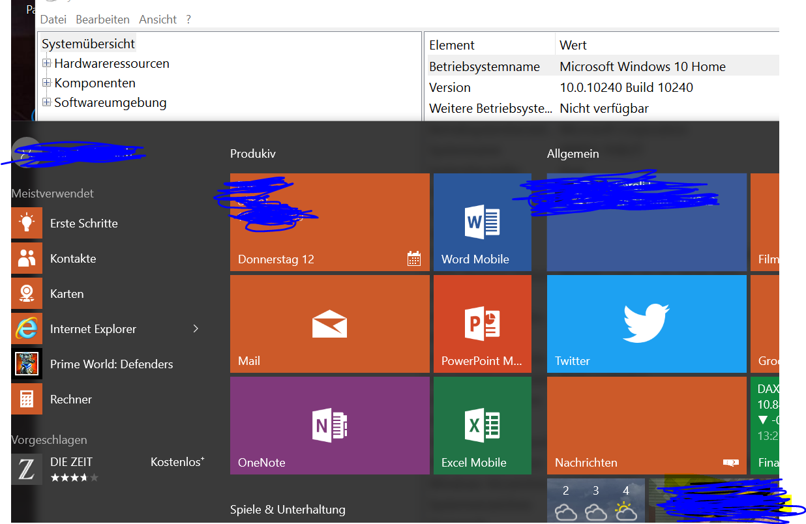The width and height of the screenshot is (806, 524).
Task: Open the DAX finance tile
Action: (765, 426)
